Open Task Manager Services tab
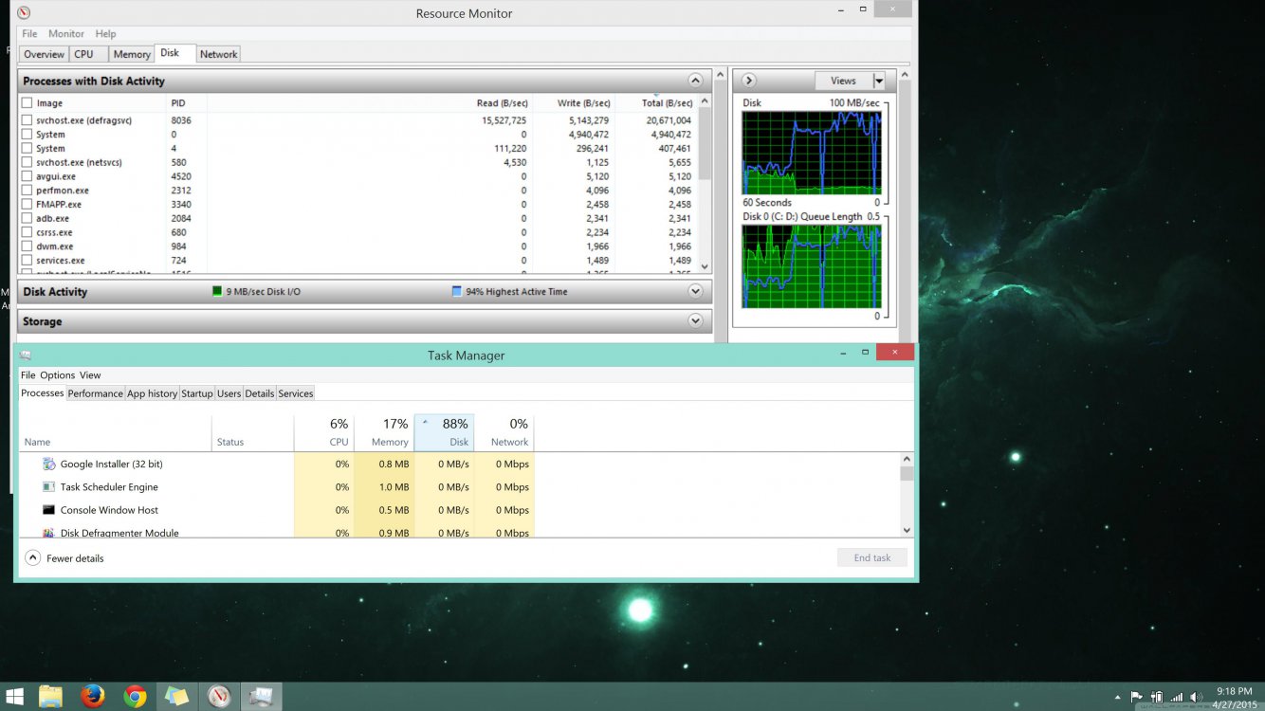 [x=296, y=393]
